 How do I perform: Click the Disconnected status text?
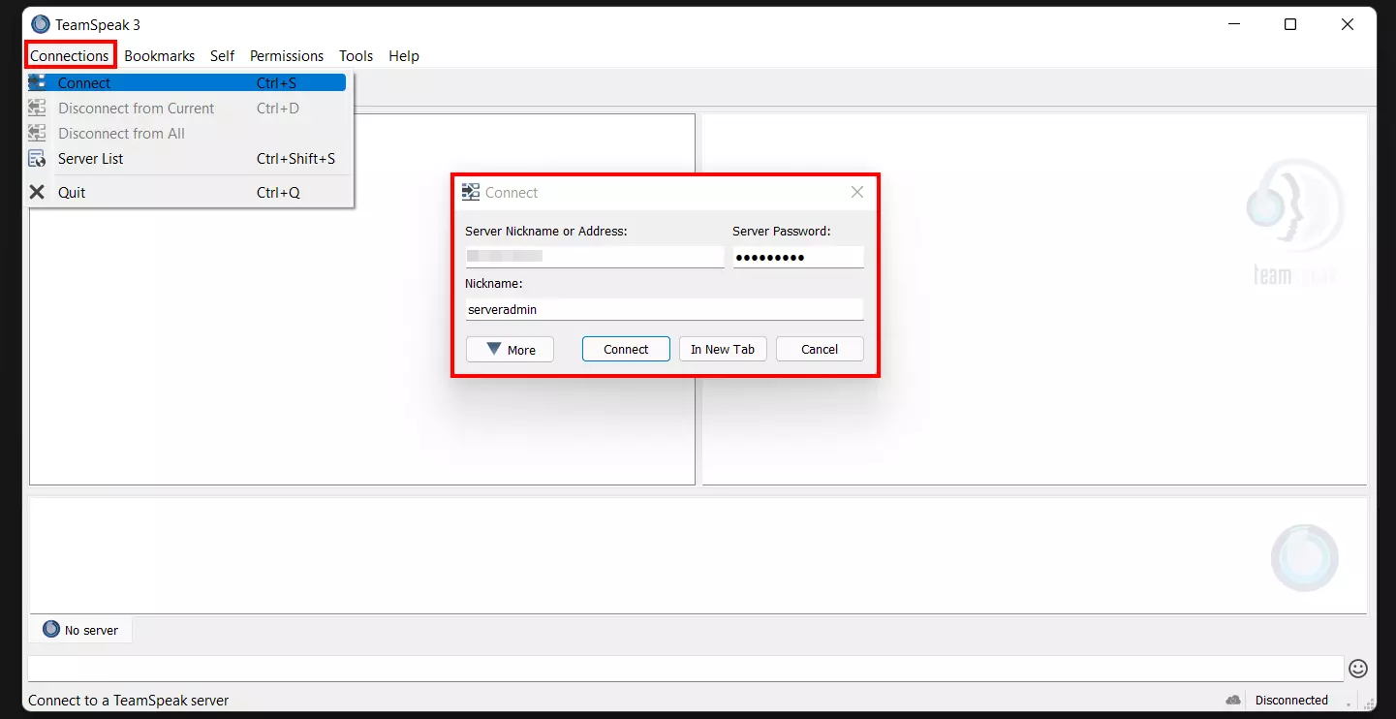[x=1291, y=700]
